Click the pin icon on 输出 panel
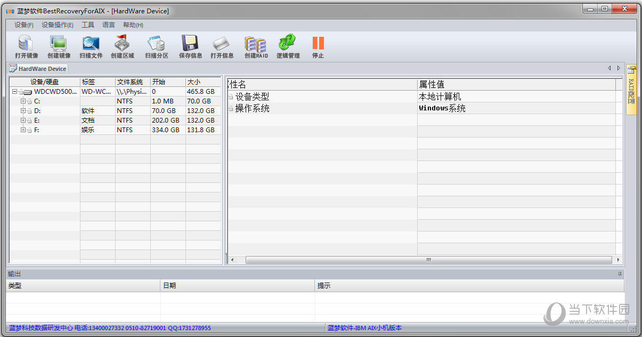Viewport: 642px width, 337px height. click(x=620, y=274)
